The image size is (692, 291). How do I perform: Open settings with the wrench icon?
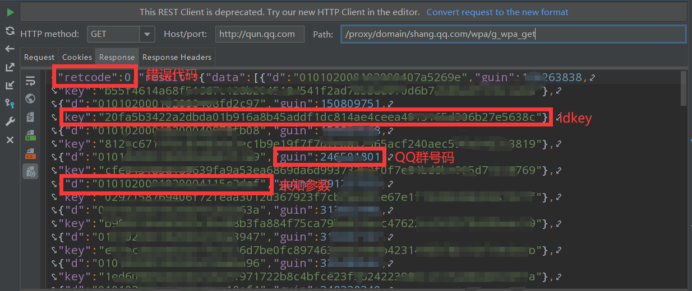pyautogui.click(x=10, y=121)
